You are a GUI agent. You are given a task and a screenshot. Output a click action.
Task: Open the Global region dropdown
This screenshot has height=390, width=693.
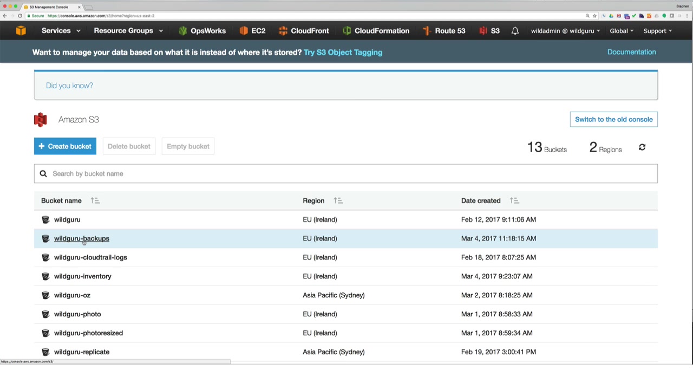coord(622,31)
